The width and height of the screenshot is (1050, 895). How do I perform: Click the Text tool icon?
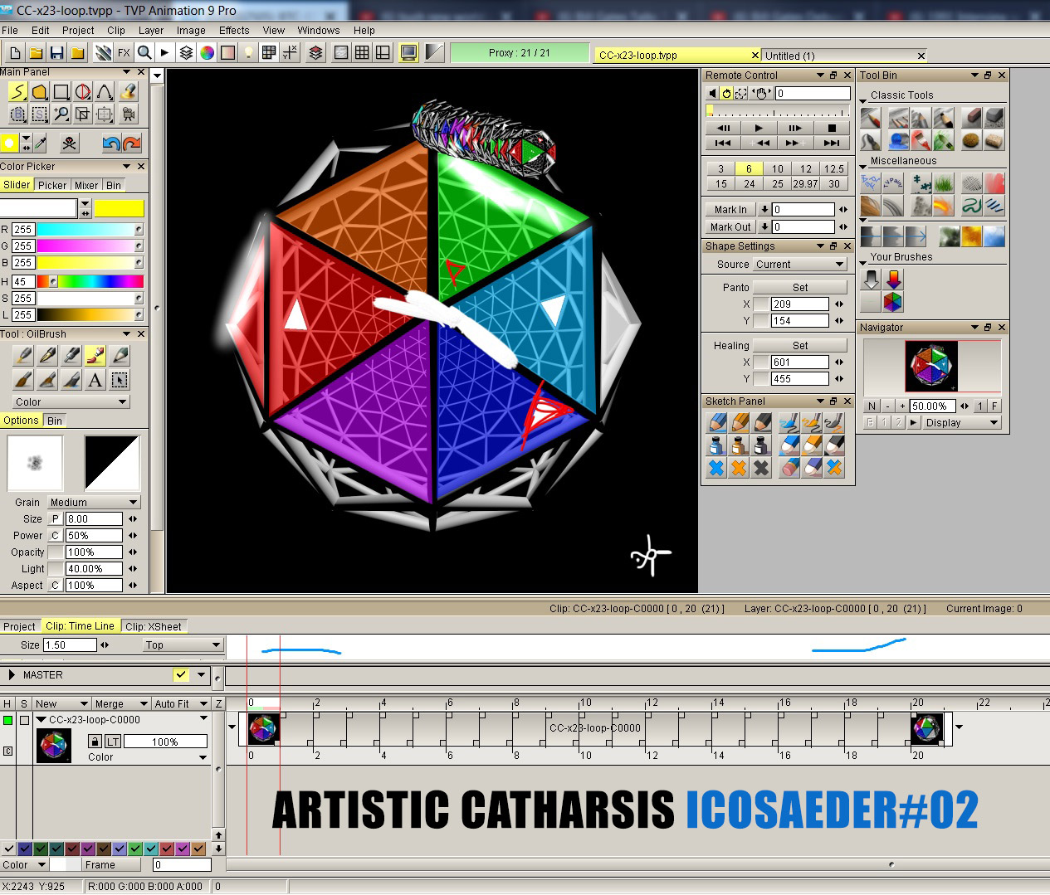click(95, 380)
